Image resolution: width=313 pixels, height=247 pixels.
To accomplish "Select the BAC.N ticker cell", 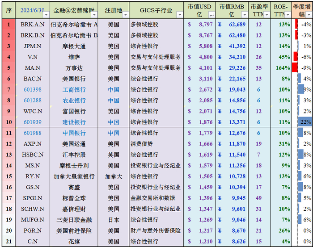I will pyautogui.click(x=33, y=79).
